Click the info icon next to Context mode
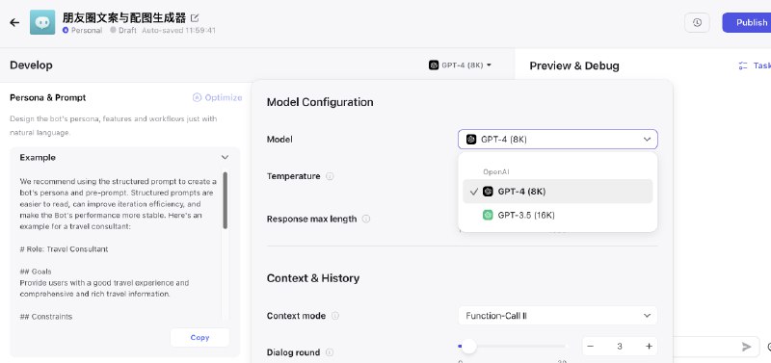Screen dimensions: 771x363 [x=335, y=316]
